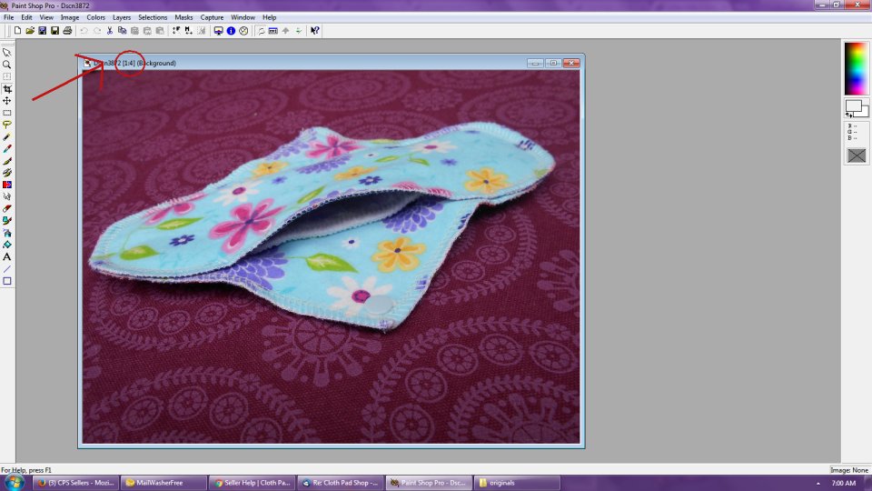The height and width of the screenshot is (491, 872).
Task: Open the Image menu
Action: [70, 17]
